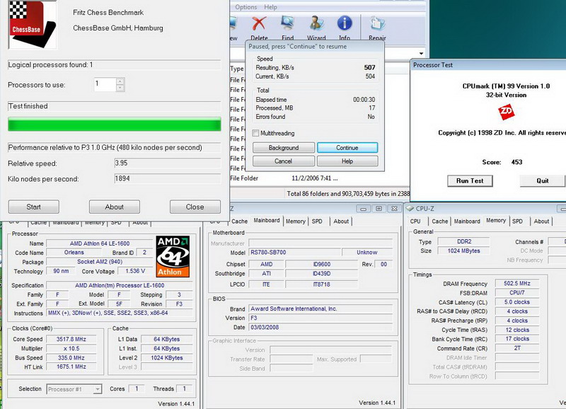Open About tab in right CPU-Z window

(x=541, y=221)
